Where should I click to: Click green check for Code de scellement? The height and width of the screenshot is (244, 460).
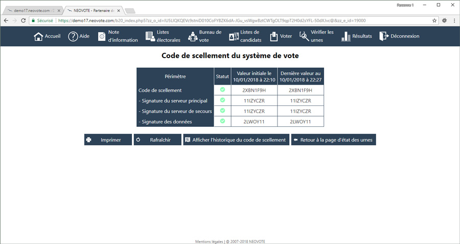coord(222,90)
